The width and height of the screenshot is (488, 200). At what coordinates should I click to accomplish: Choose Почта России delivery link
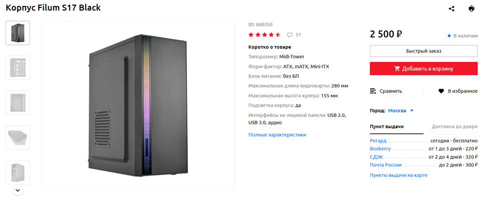386,164
